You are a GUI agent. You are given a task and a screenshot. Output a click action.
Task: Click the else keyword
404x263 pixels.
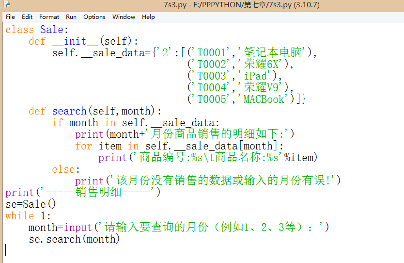click(63, 169)
